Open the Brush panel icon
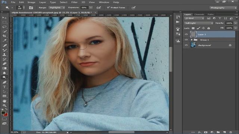The image size is (239, 134). point(178,34)
